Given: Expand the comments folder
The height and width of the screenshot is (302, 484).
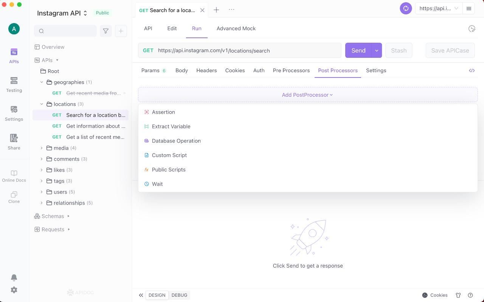Looking at the screenshot, I should (x=42, y=159).
